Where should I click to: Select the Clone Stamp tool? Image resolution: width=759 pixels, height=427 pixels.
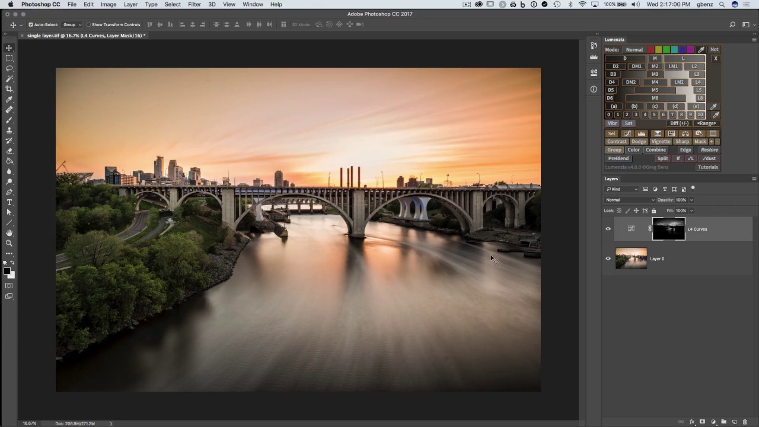9,130
